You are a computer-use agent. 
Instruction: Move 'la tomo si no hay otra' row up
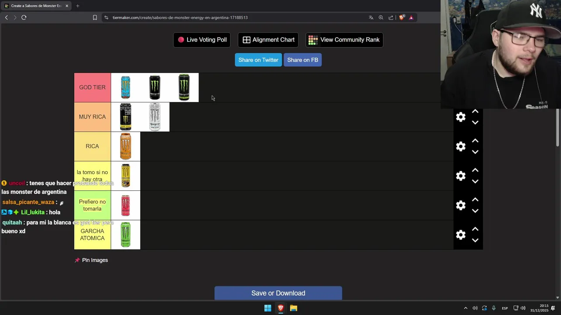pos(475,170)
